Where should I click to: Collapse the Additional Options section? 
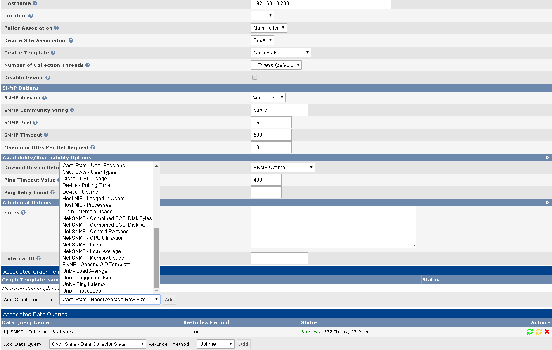[547, 203]
